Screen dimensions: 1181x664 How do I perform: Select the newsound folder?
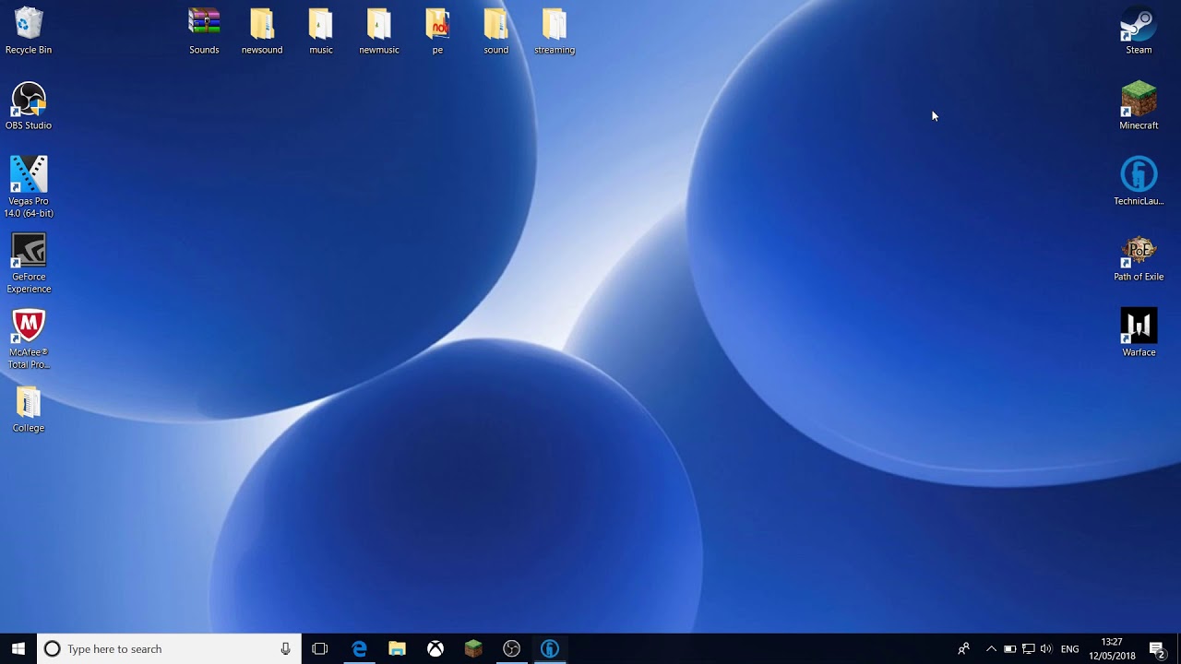click(x=262, y=30)
